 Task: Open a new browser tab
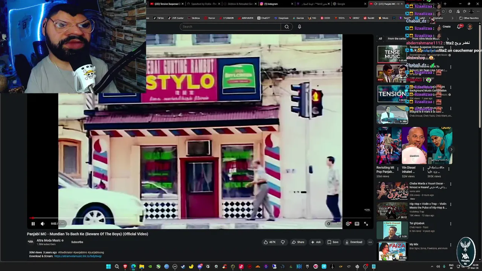(445, 4)
